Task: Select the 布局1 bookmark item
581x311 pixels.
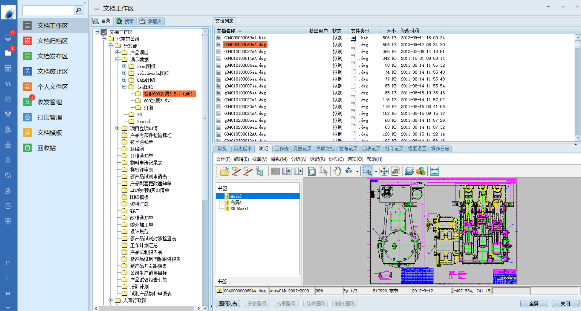Action: (236, 202)
